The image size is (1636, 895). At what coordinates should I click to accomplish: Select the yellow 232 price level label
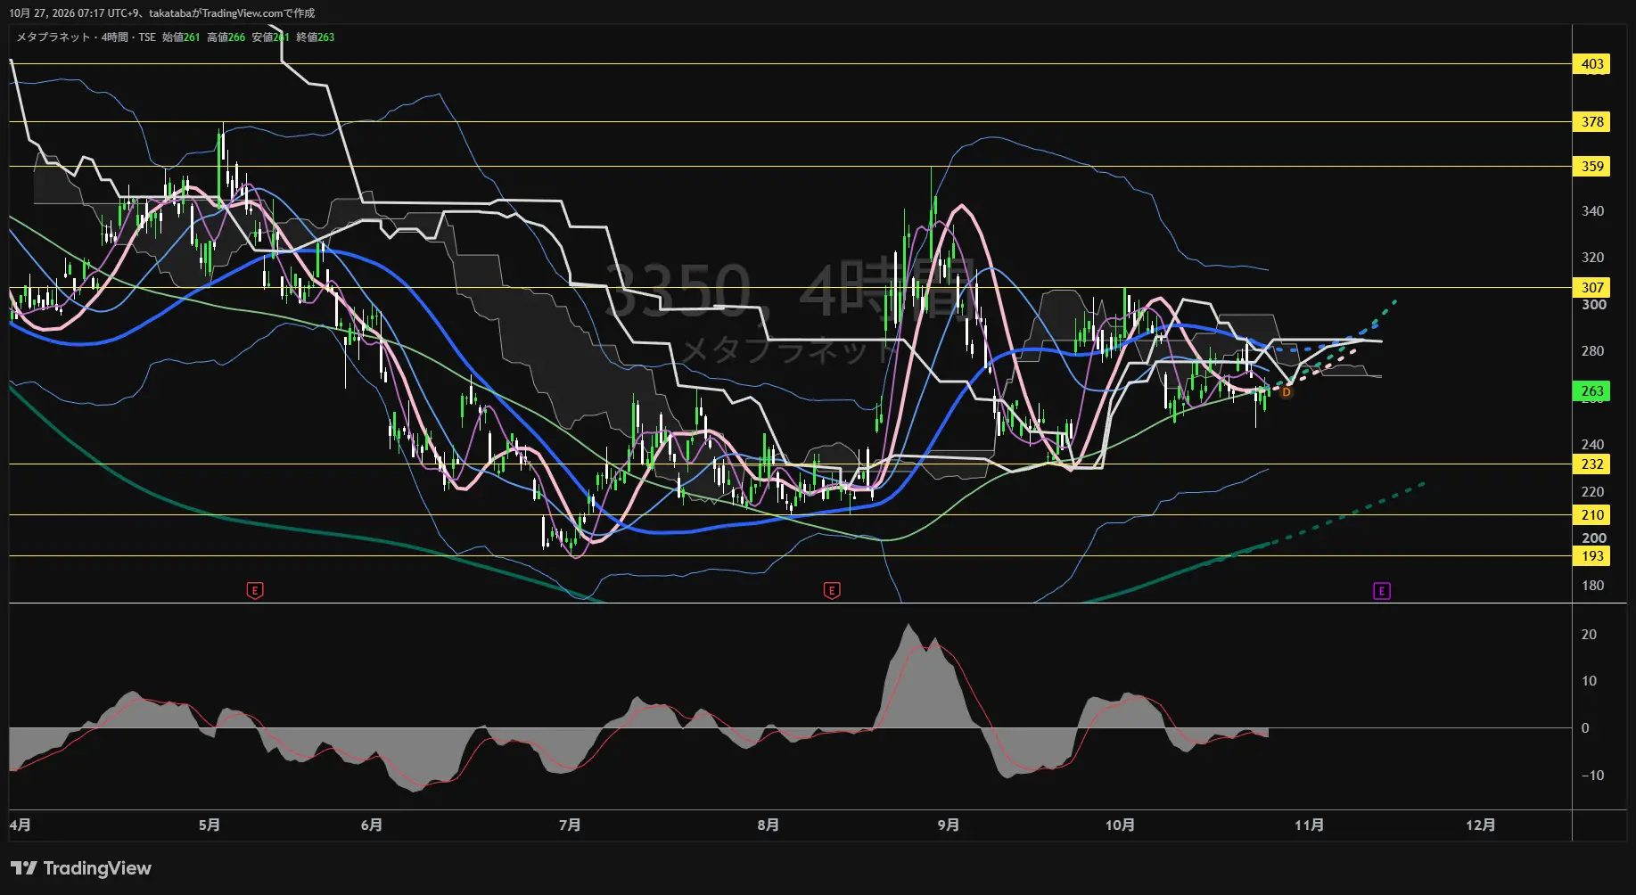point(1592,464)
